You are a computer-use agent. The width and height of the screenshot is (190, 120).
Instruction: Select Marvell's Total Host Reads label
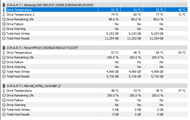18,114
